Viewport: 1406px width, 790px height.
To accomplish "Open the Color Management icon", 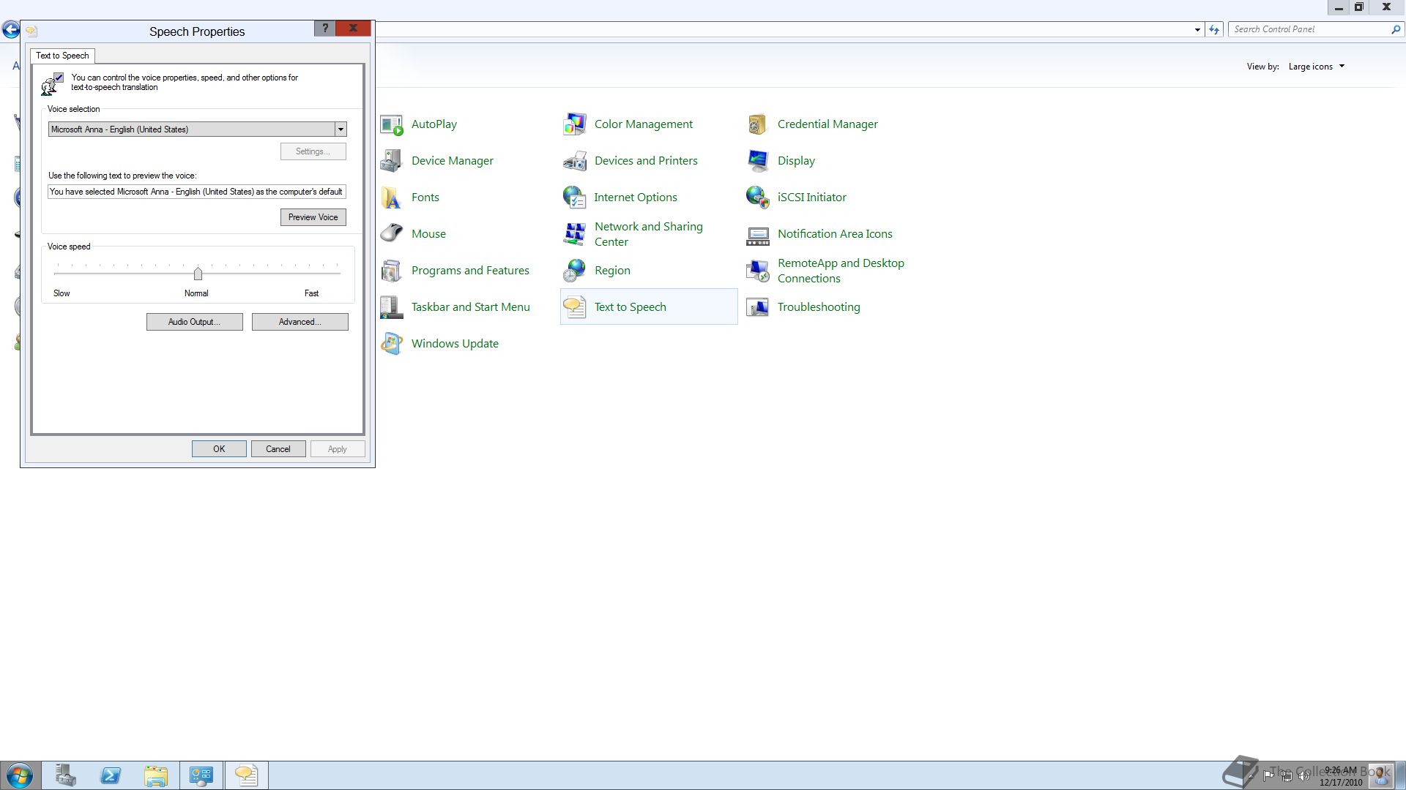I will pyautogui.click(x=575, y=124).
